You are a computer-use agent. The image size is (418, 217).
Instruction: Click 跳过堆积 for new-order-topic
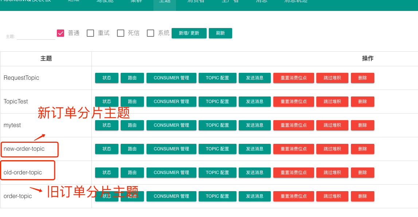coord(332,149)
